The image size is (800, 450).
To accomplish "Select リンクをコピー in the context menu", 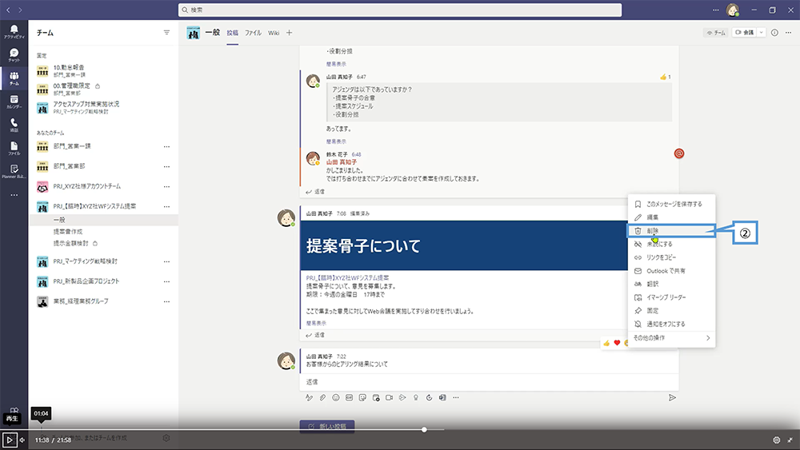I will coord(671,257).
